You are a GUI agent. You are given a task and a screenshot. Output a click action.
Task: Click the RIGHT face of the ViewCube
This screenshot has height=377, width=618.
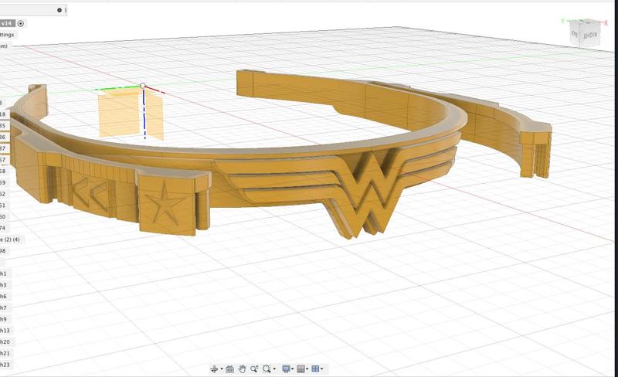590,35
